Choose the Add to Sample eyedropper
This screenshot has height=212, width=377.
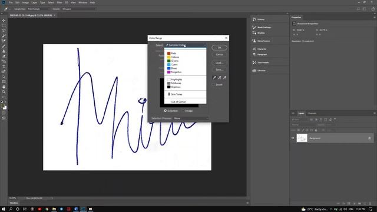pos(219,78)
